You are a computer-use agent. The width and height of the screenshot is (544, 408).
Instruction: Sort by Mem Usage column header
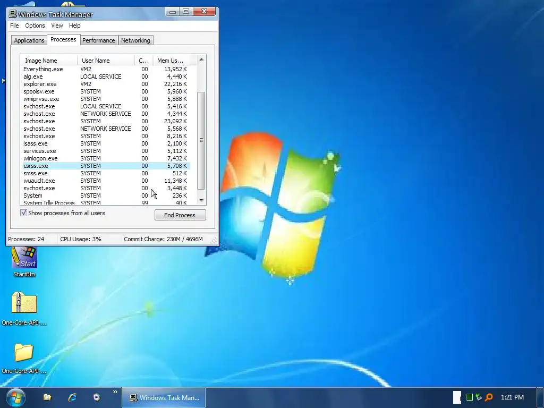(171, 61)
